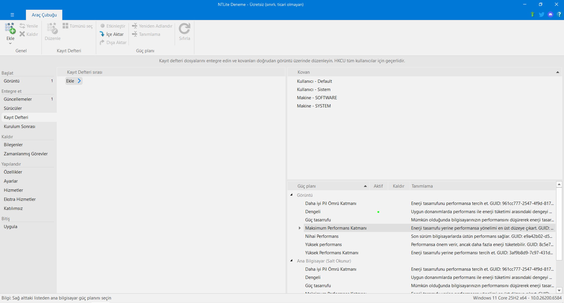Open Kurulum Sonrası in the sidebar
Viewport: 564px width, 303px height.
pyautogui.click(x=29, y=127)
